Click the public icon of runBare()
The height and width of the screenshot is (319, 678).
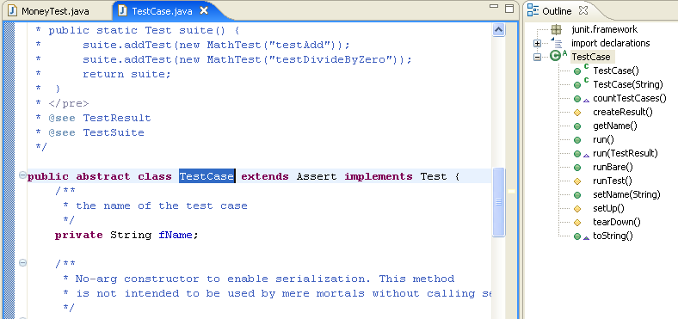pyautogui.click(x=577, y=168)
